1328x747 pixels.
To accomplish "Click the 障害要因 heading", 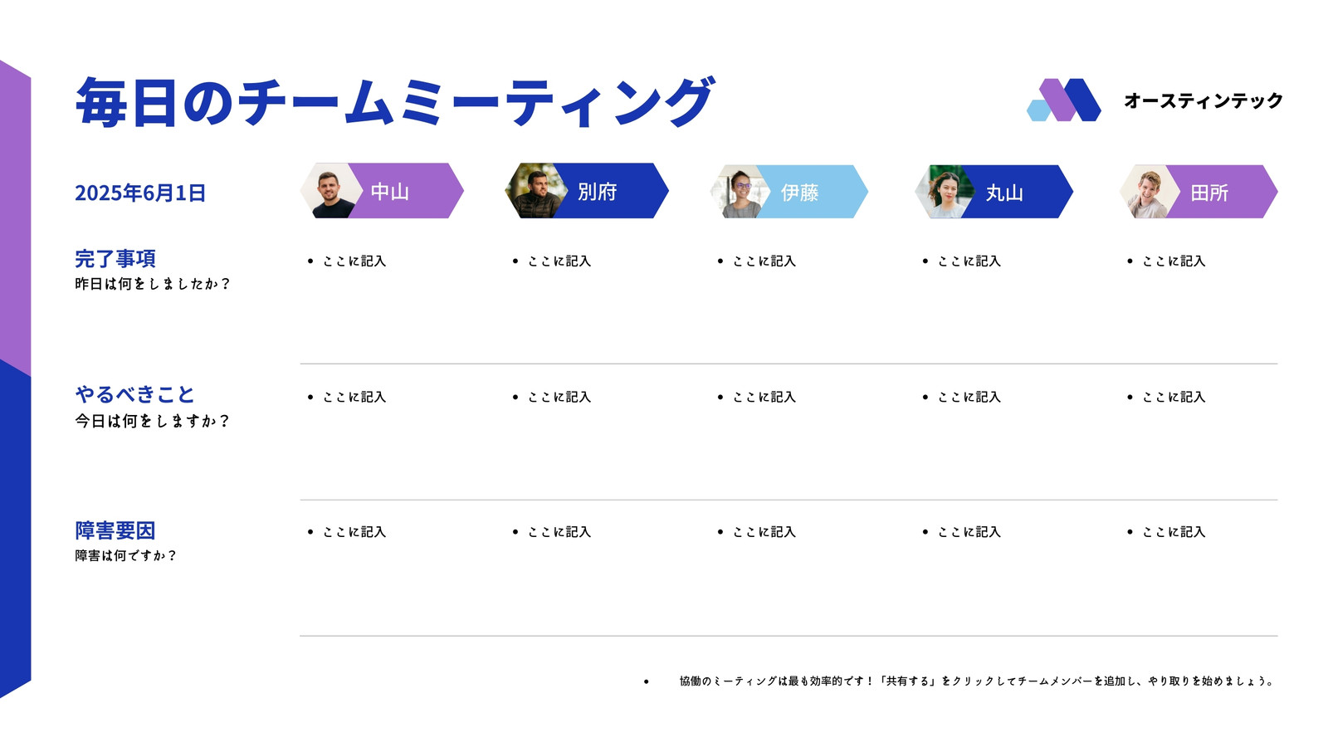I will tap(115, 530).
